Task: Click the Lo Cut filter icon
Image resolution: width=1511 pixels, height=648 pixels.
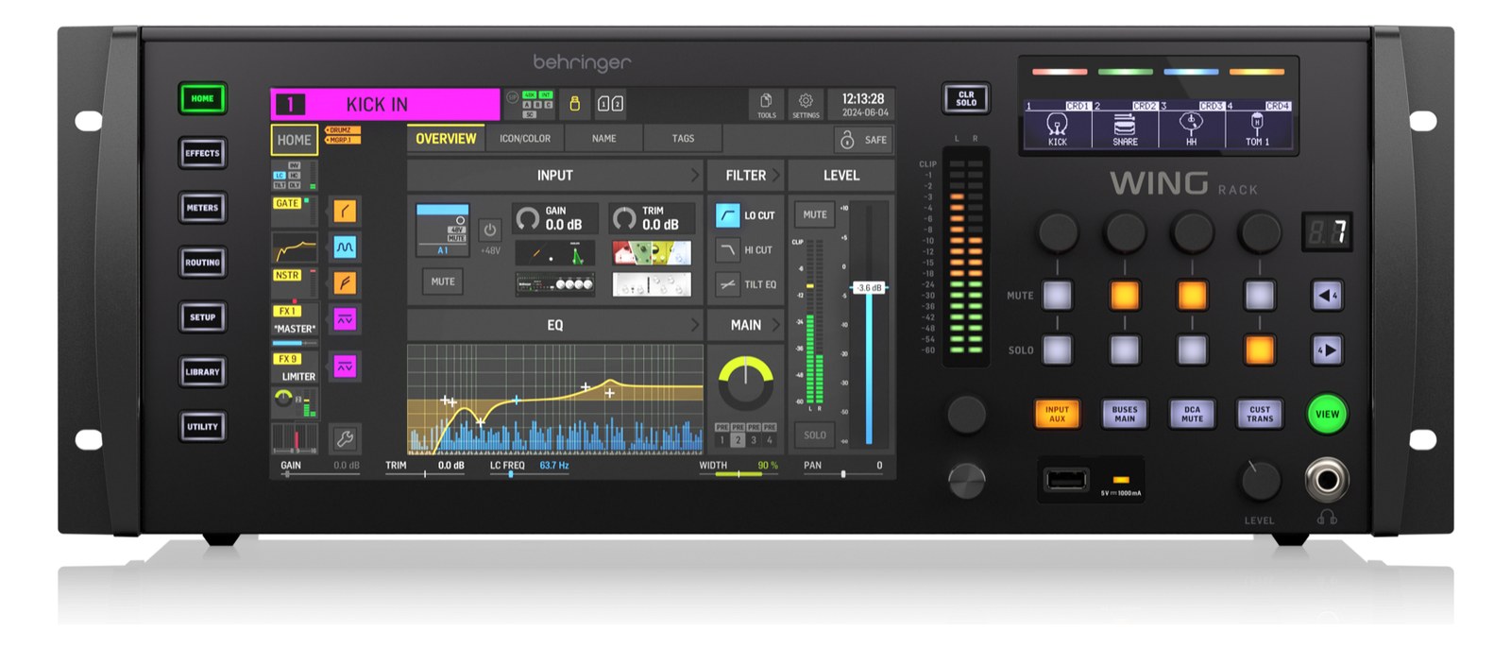Action: tap(727, 215)
